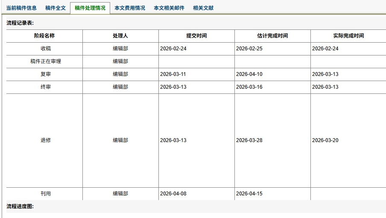Click 编辑部 in the 退修 row
This screenshot has width=386, height=218.
[x=120, y=140]
